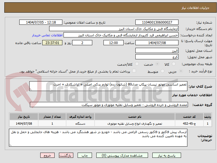Image resolution: width=217 pixels, height=163 pixels.
Task: Click the شرح کلی نیاز text area
Action: (x=108, y=86)
